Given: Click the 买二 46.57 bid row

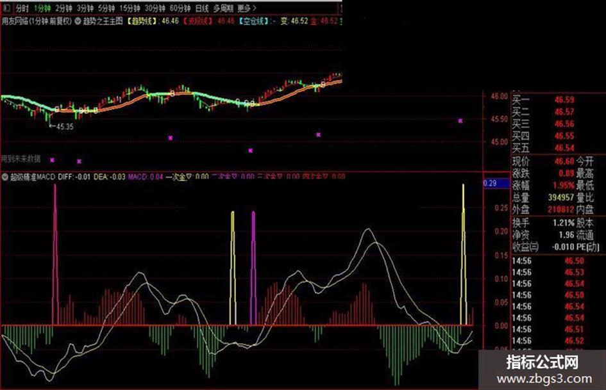Looking at the screenshot, I should click(x=543, y=112).
